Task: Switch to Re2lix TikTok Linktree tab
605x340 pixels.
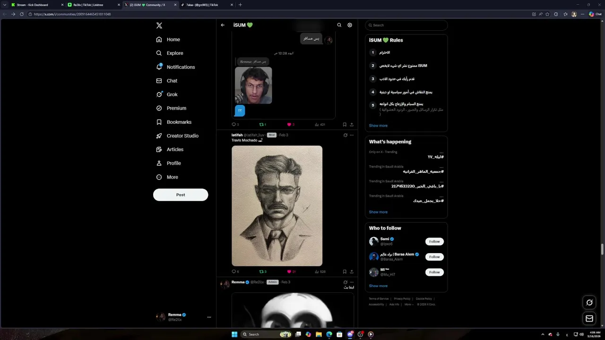Action: (94, 5)
